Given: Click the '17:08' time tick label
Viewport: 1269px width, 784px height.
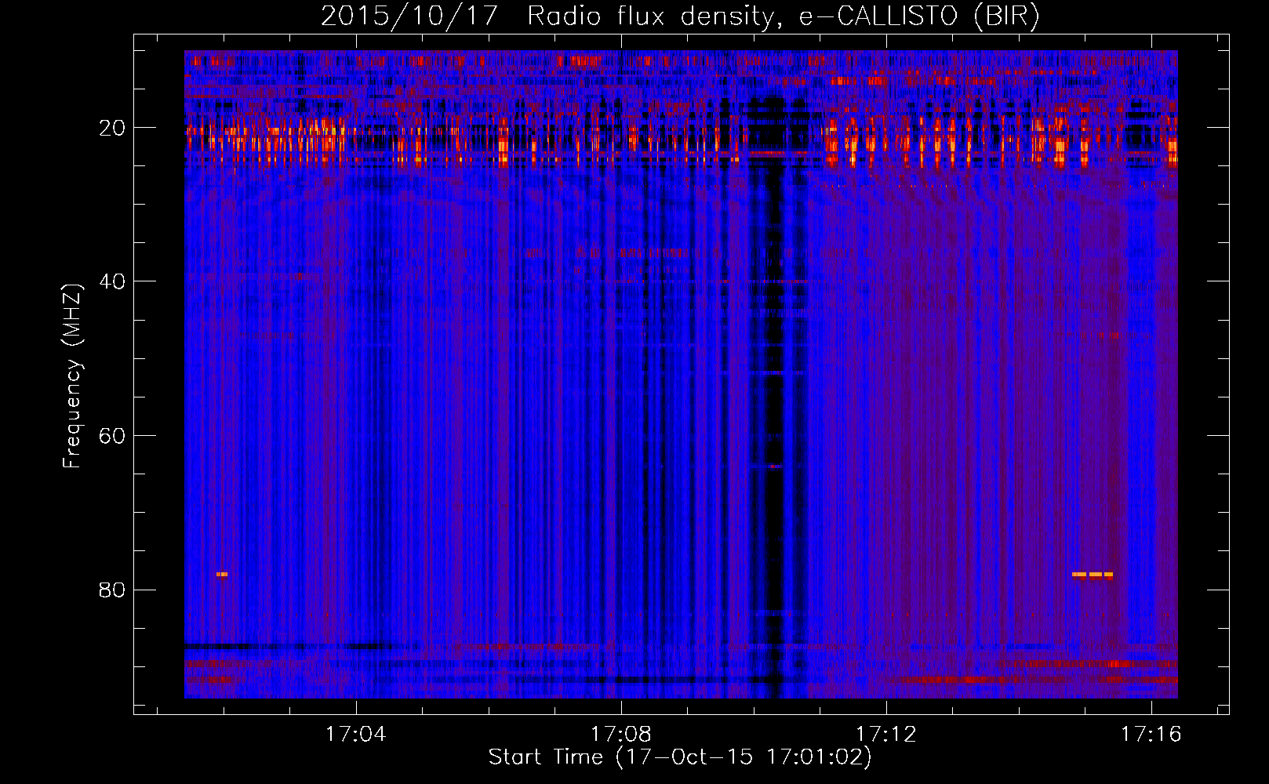Looking at the screenshot, I should [x=621, y=735].
